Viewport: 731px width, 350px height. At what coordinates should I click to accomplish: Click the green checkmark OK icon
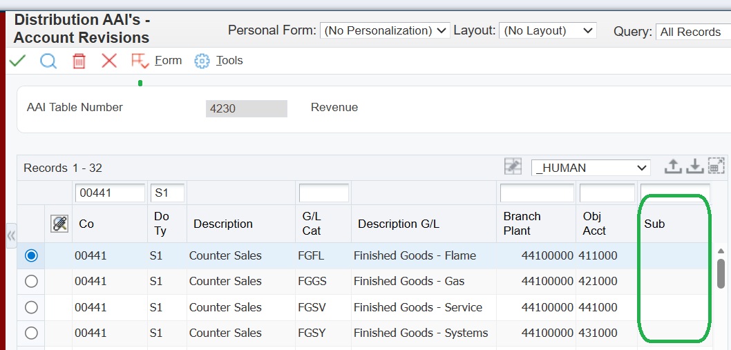17,61
